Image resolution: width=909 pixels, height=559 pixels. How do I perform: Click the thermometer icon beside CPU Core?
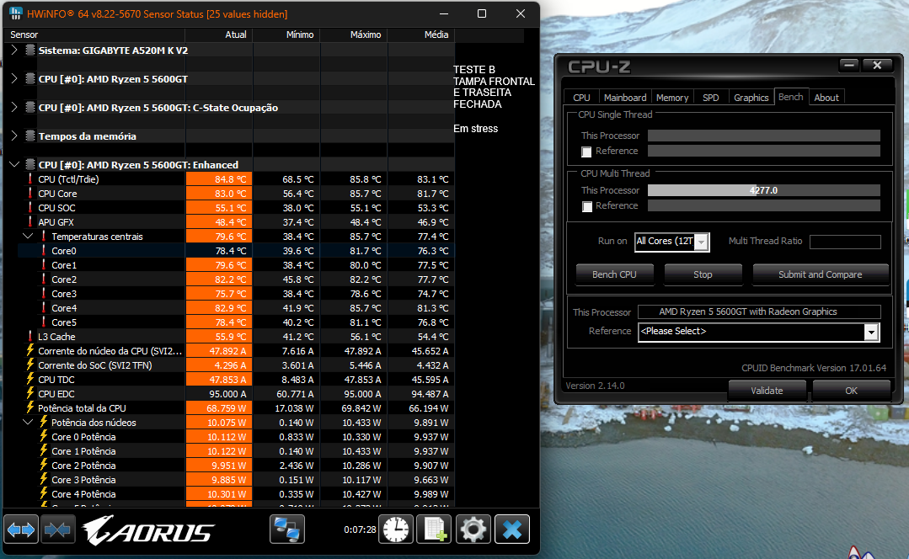[x=30, y=194]
